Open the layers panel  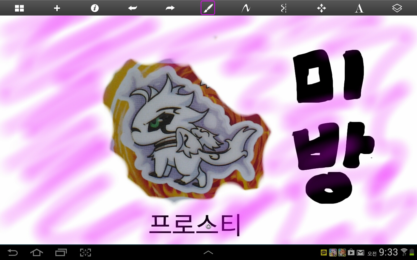point(397,8)
